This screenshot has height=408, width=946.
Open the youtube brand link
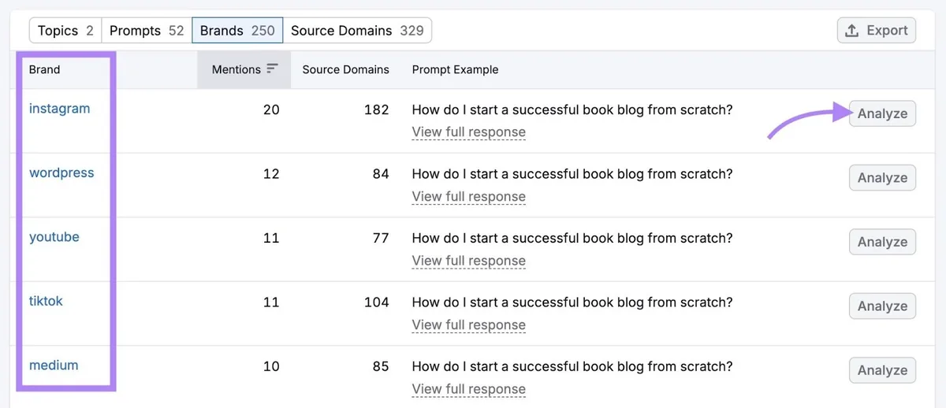click(x=54, y=237)
